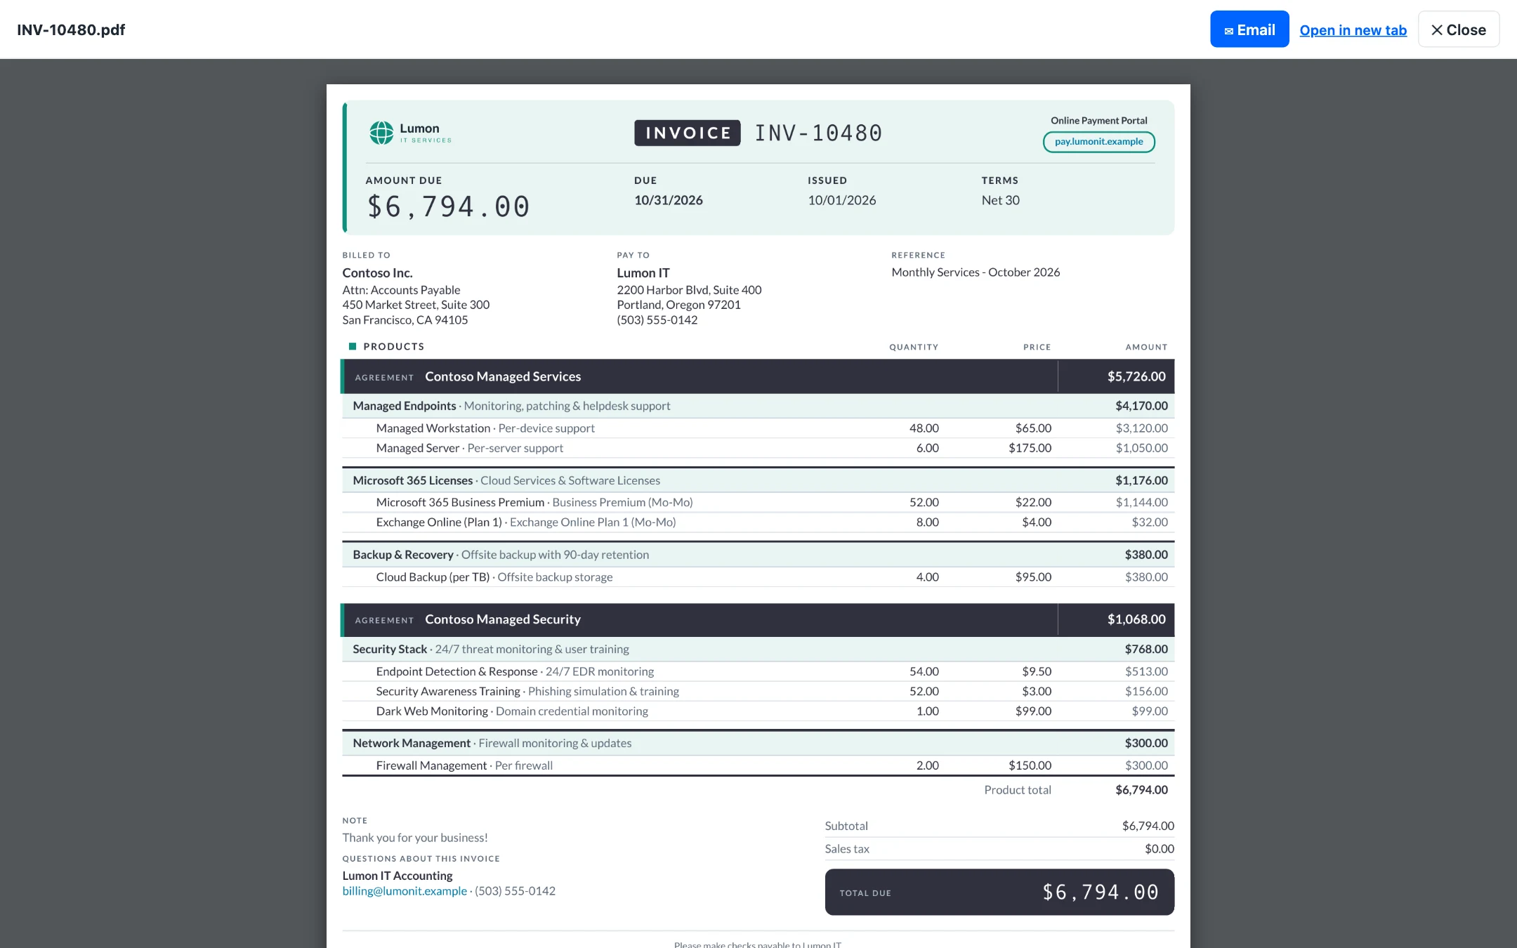The image size is (1517, 948).
Task: Open invoice in new tab link
Action: click(1353, 30)
